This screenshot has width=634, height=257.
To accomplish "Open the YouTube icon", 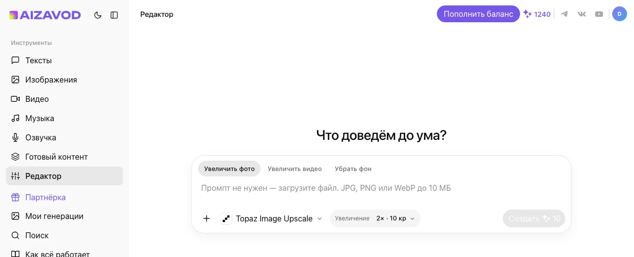I will click(x=599, y=14).
